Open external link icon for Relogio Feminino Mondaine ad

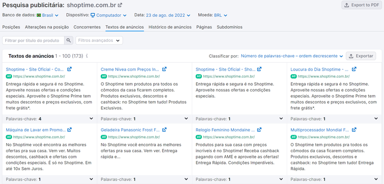click(260, 130)
